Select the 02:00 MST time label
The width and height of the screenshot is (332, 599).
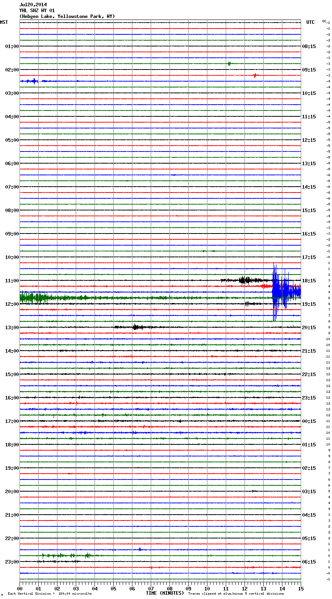click(12, 70)
